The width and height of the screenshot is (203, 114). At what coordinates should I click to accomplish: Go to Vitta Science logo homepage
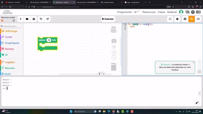[7, 12]
